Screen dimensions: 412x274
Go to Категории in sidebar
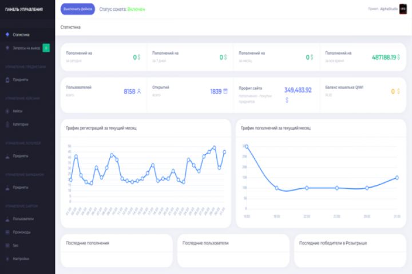pyautogui.click(x=27, y=124)
